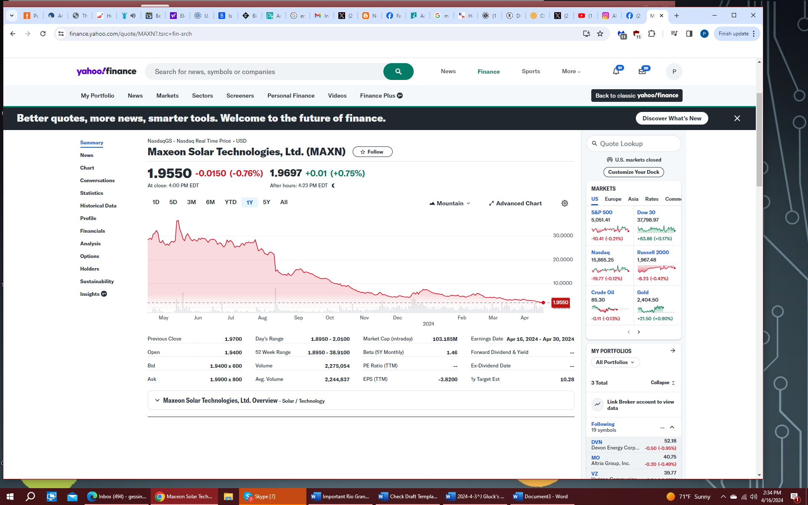Select the 5Y chart range

[266, 202]
